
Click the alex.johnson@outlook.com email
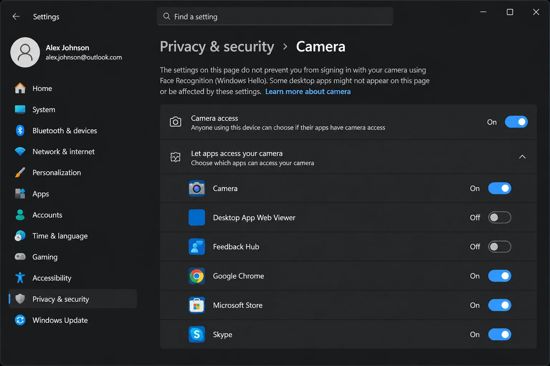click(x=84, y=57)
